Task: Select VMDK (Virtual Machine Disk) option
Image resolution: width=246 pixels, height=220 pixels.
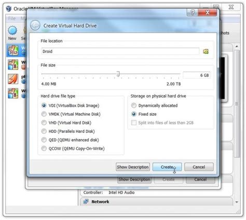Action: pos(44,114)
